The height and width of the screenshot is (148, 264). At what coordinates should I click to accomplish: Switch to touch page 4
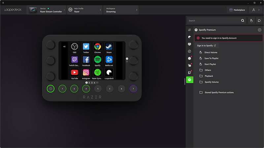click(x=94, y=83)
